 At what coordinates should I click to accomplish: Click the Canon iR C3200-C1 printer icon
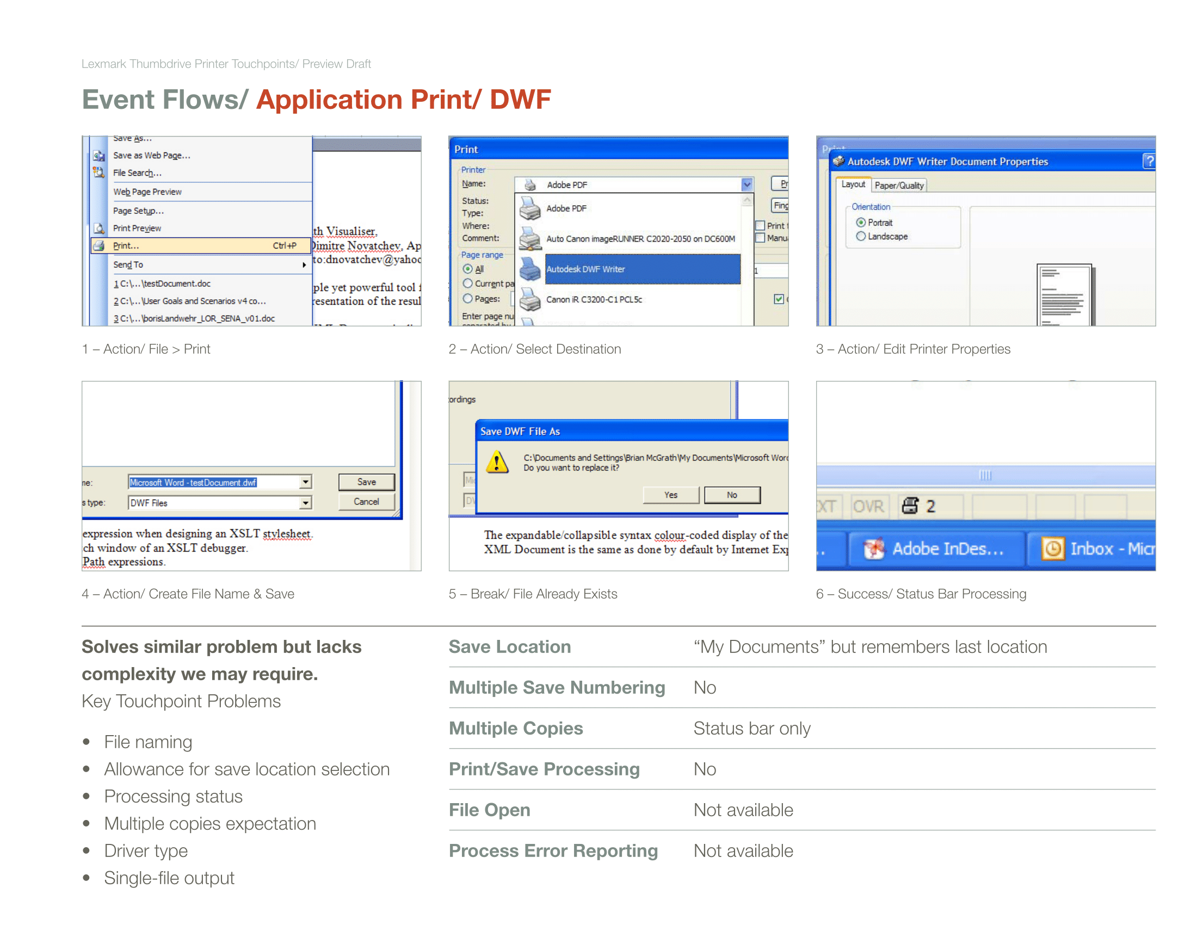click(530, 299)
